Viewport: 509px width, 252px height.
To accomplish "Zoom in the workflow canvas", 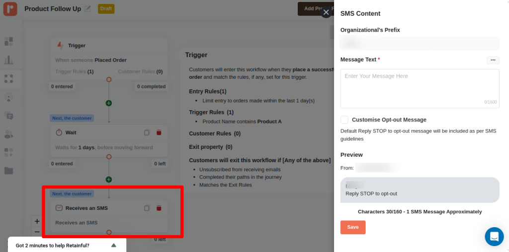I will pyautogui.click(x=37, y=221).
